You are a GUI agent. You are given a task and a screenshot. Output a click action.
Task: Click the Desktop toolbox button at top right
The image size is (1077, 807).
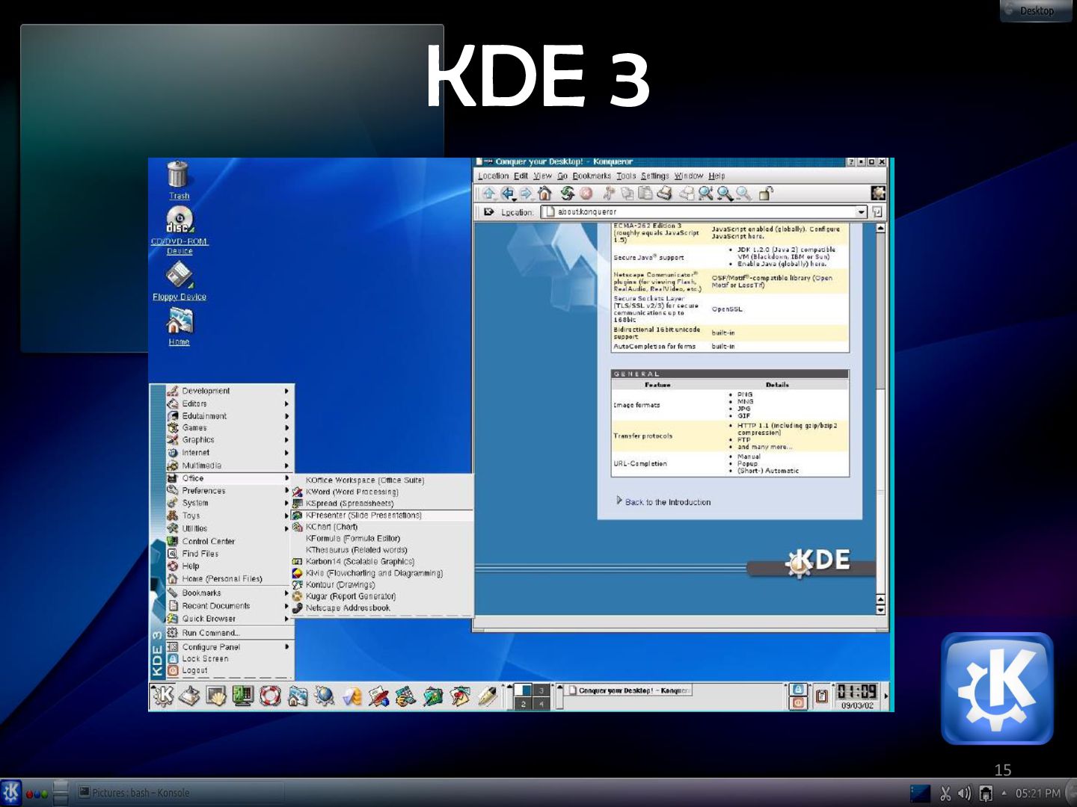tap(1036, 10)
